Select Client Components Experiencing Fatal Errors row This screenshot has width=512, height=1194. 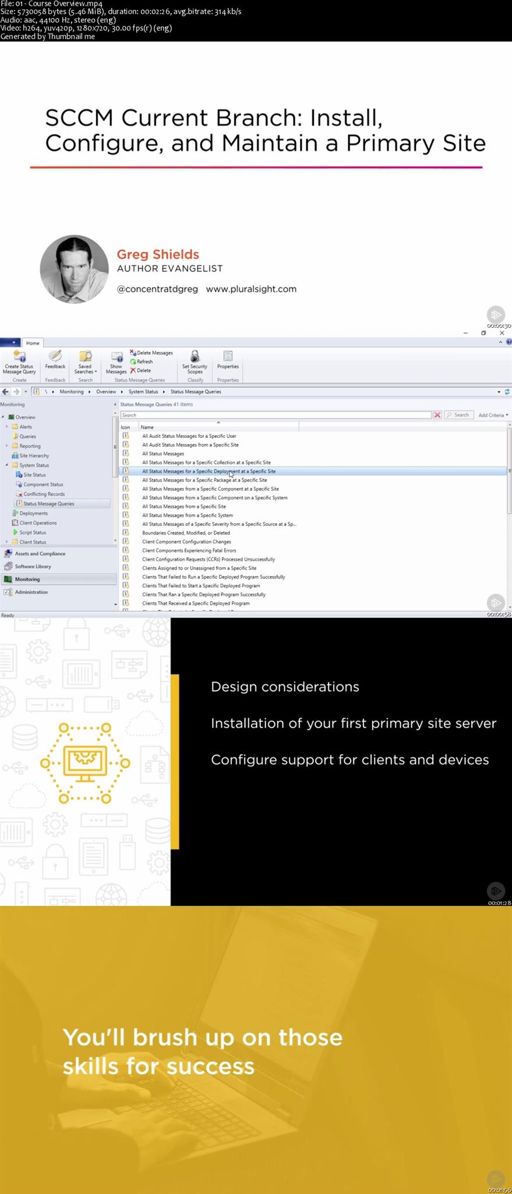tap(189, 550)
